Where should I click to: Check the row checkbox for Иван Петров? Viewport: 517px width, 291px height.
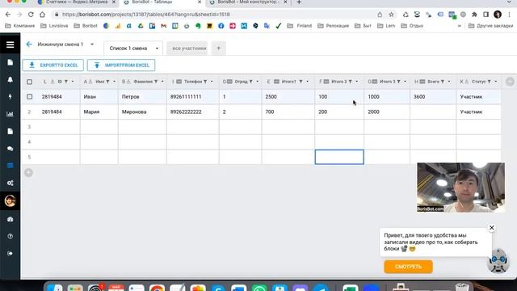[29, 97]
